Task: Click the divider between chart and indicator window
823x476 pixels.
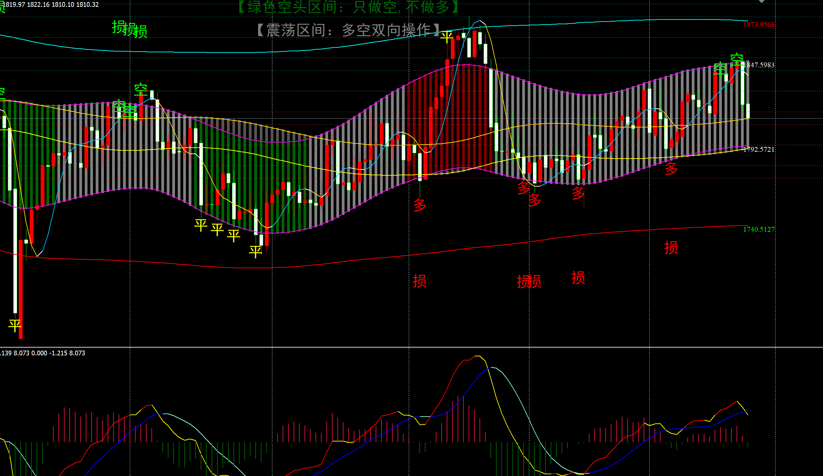Action: (410, 347)
